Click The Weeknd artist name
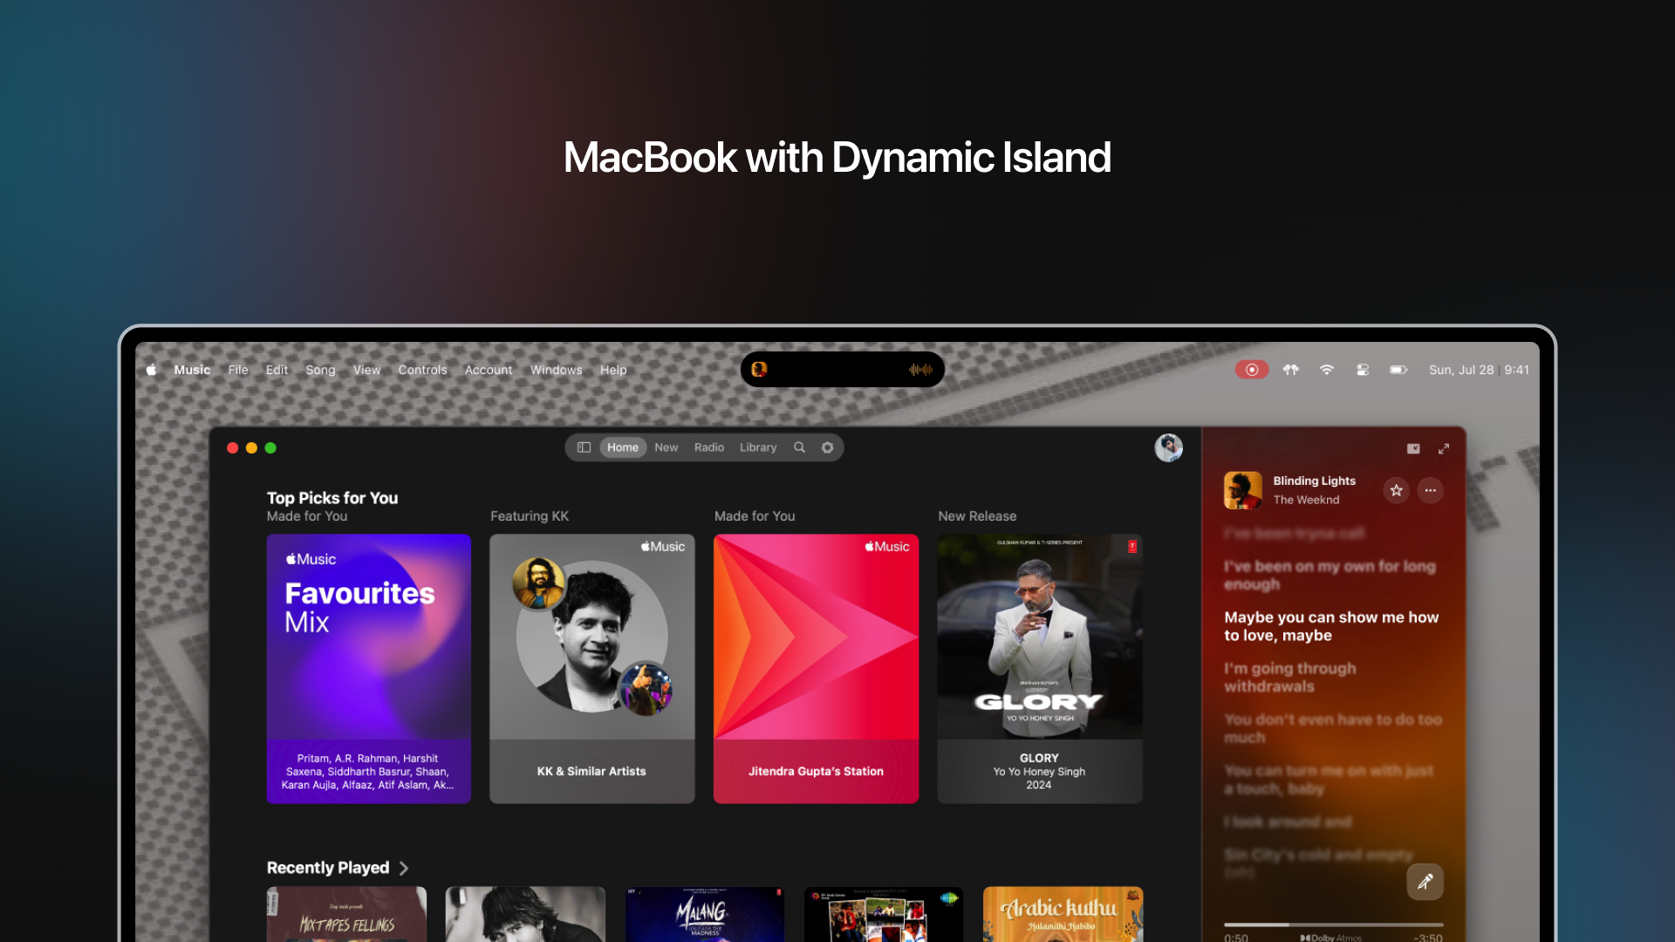Image resolution: width=1675 pixels, height=942 pixels. 1306,500
